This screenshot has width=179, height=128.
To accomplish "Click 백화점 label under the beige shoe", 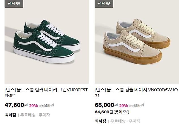I will point(100,121).
